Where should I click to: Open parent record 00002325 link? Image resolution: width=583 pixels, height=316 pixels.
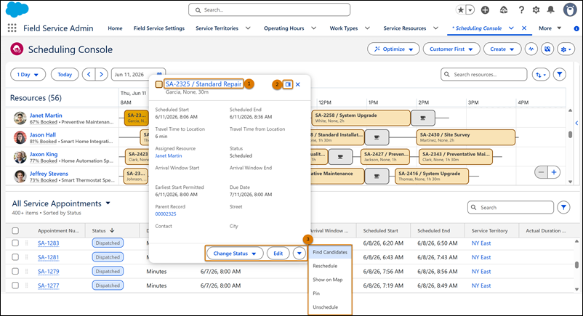click(166, 214)
